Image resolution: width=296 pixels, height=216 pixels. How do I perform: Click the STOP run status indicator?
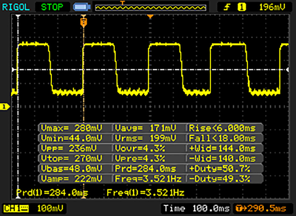tap(52, 7)
